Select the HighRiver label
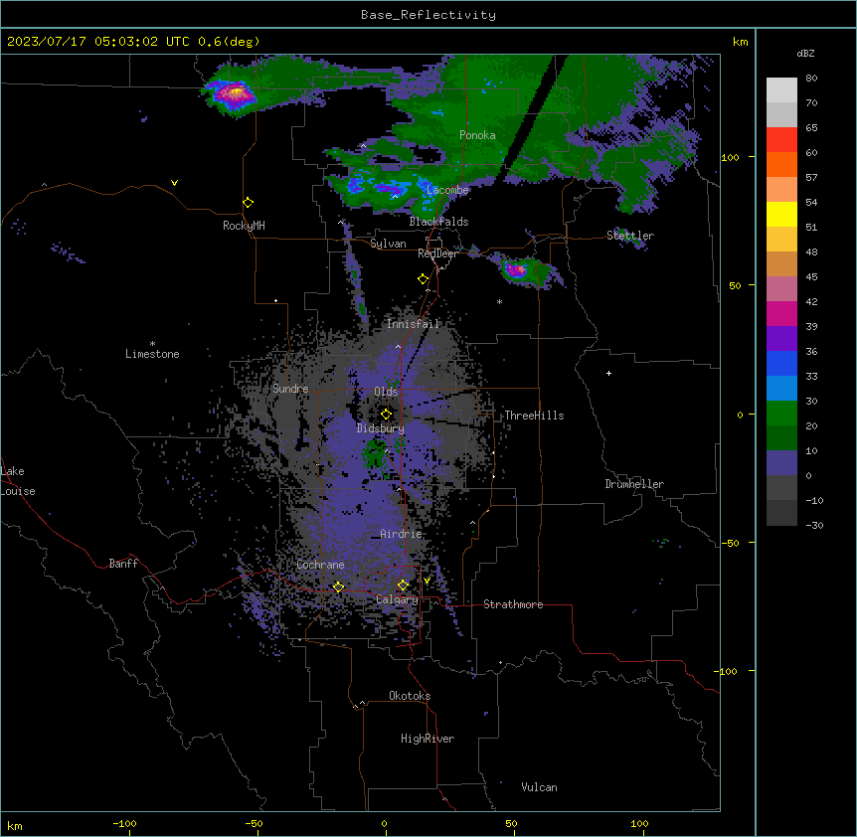This screenshot has width=857, height=837. pos(428,739)
